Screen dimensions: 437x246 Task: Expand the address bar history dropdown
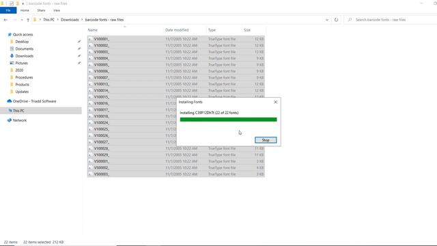(327, 20)
